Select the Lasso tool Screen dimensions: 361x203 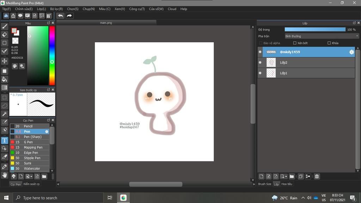pyautogui.click(x=4, y=106)
